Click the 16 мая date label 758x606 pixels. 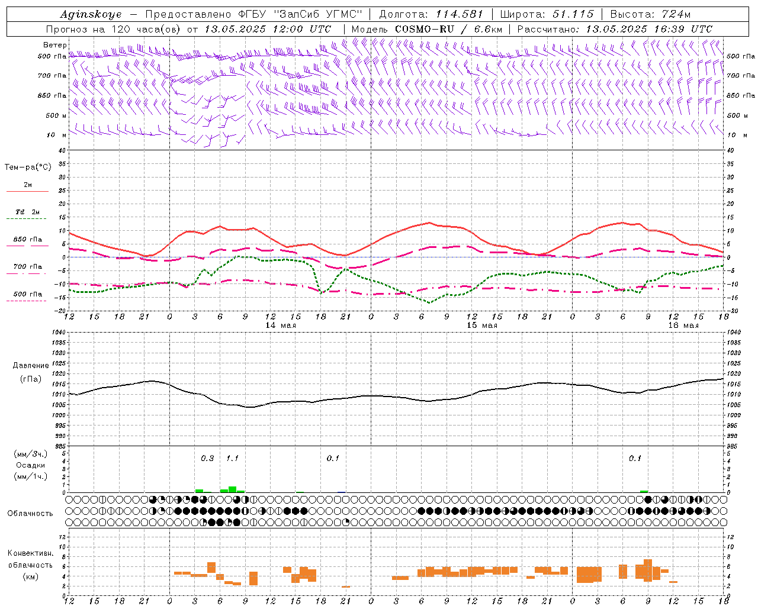point(683,325)
